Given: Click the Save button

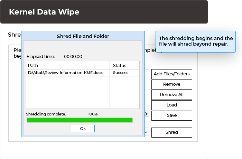Looking at the screenshot, I should 172,115.
